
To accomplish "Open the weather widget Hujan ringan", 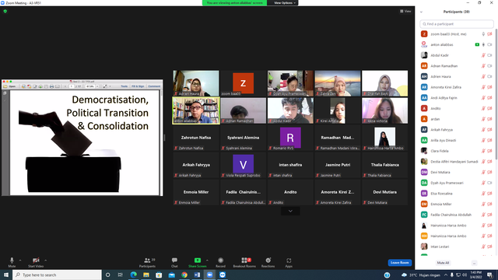I will pyautogui.click(x=420, y=275).
